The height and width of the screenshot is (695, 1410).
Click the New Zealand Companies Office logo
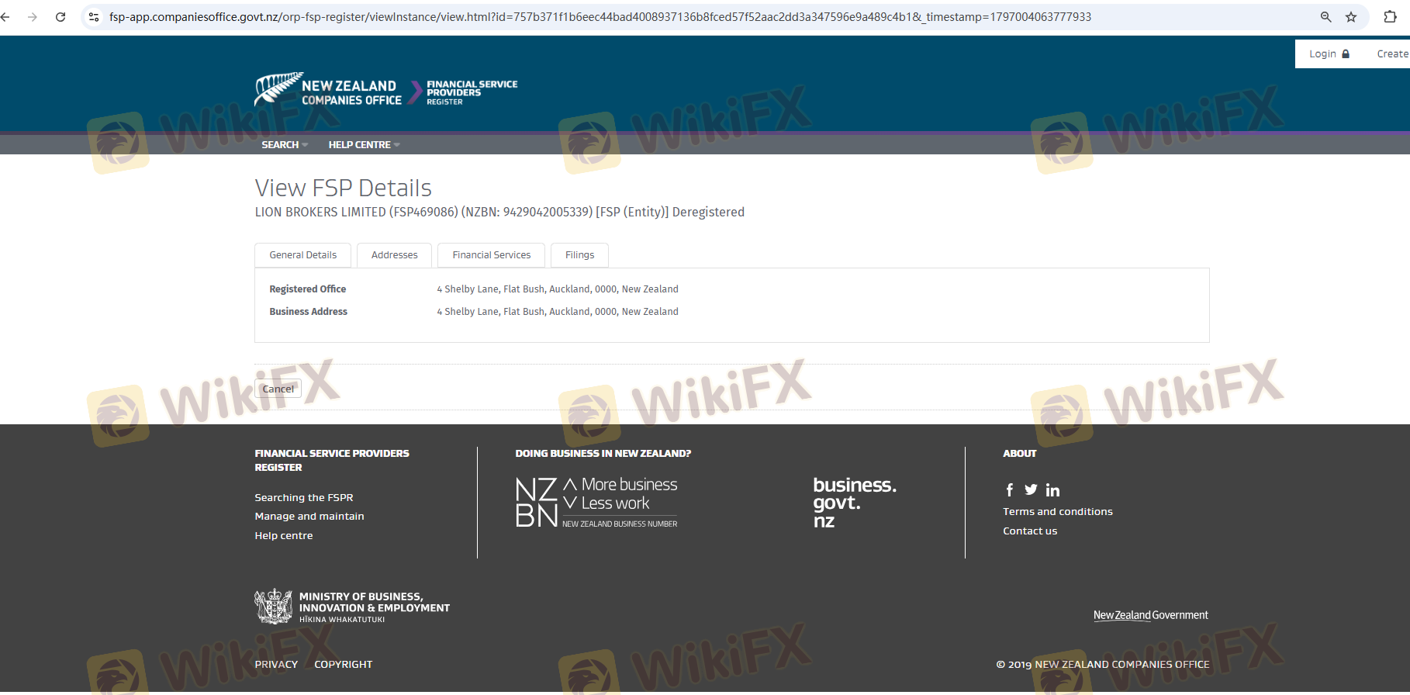click(x=329, y=90)
